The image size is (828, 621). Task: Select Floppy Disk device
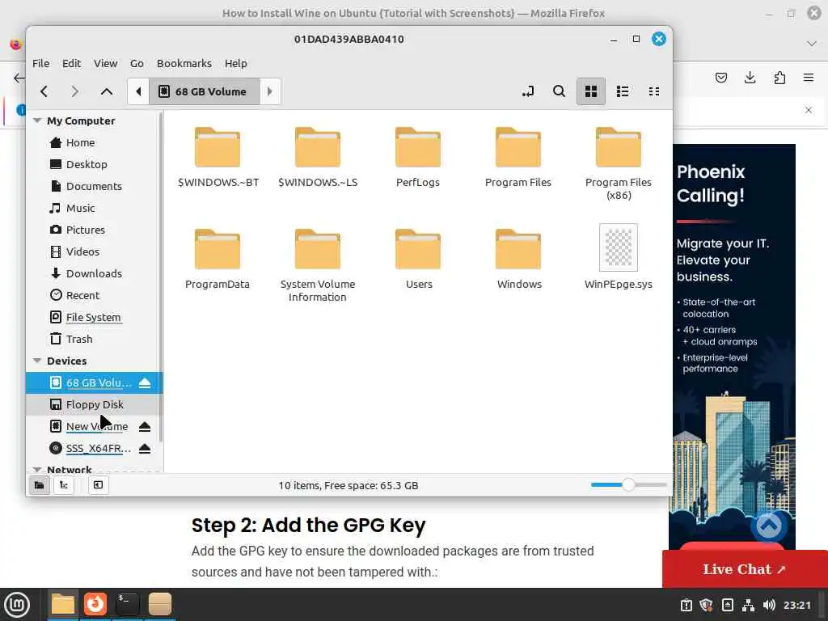92,404
